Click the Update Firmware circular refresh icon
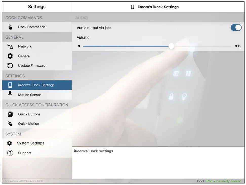 click(10, 65)
